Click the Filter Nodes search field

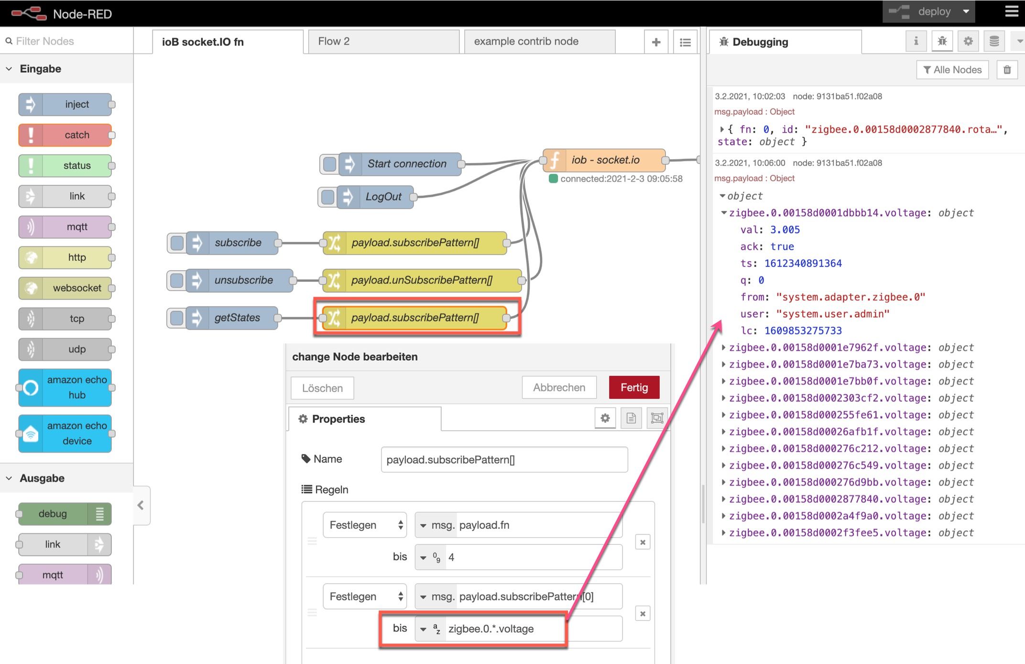click(67, 41)
